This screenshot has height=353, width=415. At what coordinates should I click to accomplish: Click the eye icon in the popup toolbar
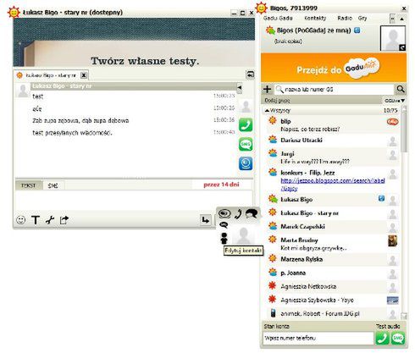click(x=224, y=213)
